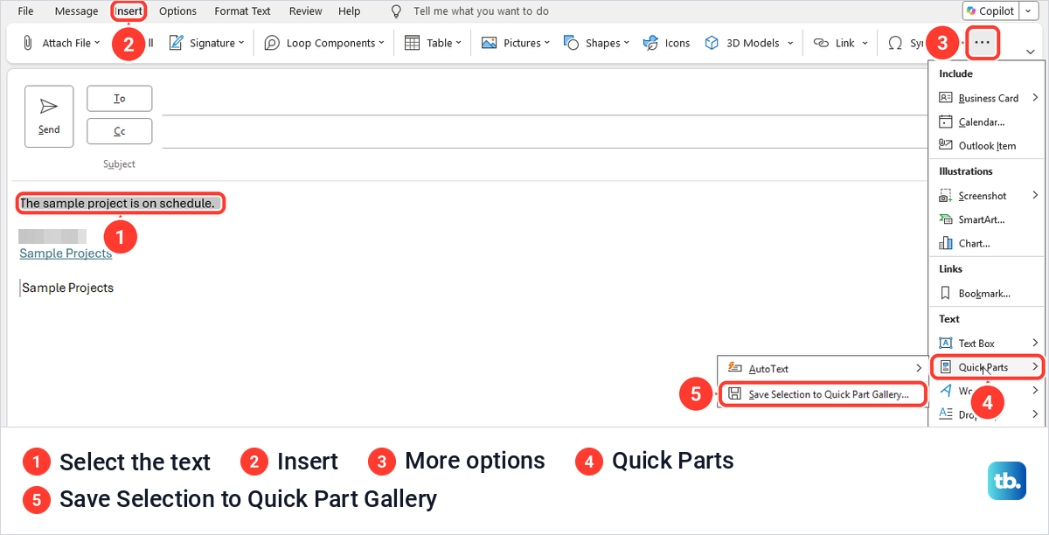Choose Save Selection to Quick Part Gallery
Viewport: 1049px width, 535px height.
[823, 394]
